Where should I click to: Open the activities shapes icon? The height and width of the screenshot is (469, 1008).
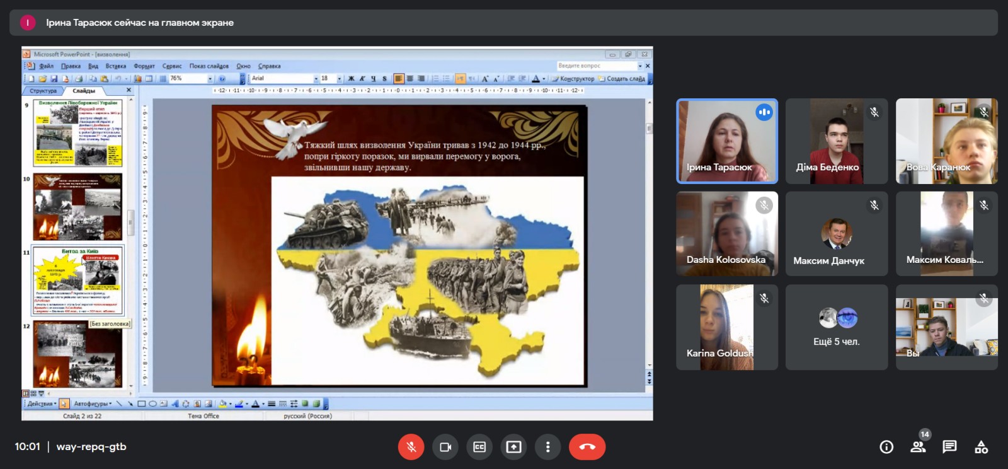click(x=981, y=447)
